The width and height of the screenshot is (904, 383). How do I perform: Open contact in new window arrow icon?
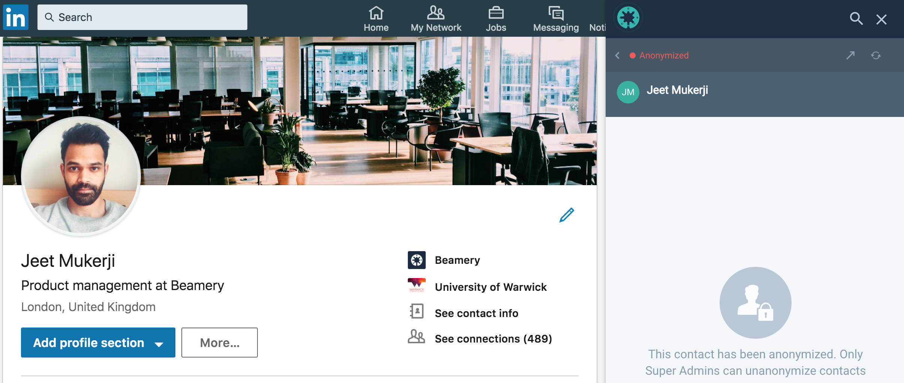point(850,55)
